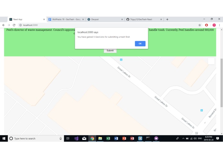Open the red Opera extension icon
The image size is (223, 158).
click(x=207, y=25)
